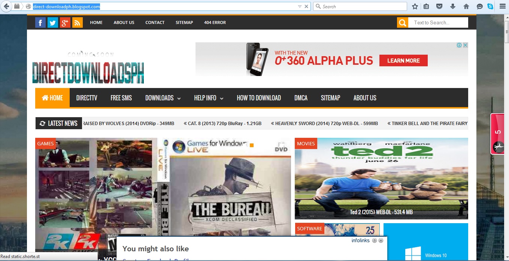Open the Twitter social icon

point(53,22)
